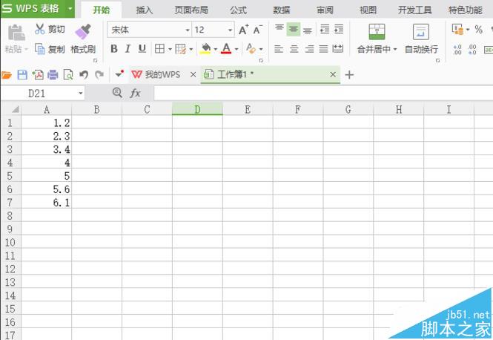Click the increase indent icon
The width and height of the screenshot is (493, 340).
pyautogui.click(x=339, y=29)
